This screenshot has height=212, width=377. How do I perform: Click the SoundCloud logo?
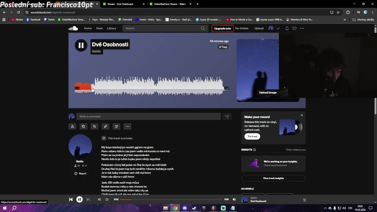click(73, 28)
